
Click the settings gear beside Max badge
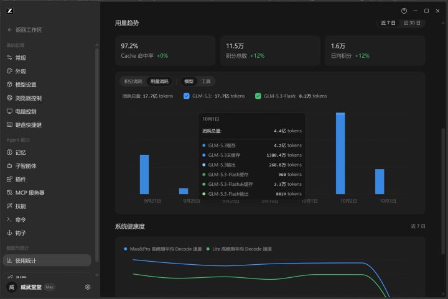pos(88,287)
